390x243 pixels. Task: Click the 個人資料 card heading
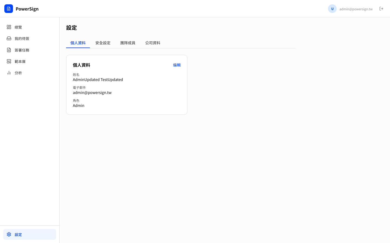[x=82, y=65]
